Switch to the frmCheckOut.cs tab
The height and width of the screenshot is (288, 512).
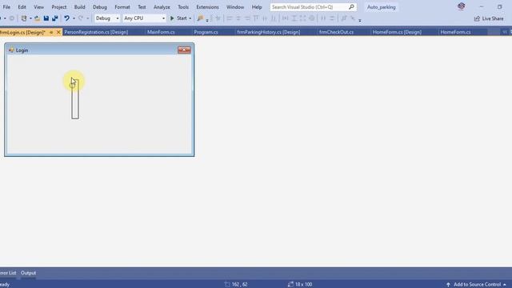(336, 32)
